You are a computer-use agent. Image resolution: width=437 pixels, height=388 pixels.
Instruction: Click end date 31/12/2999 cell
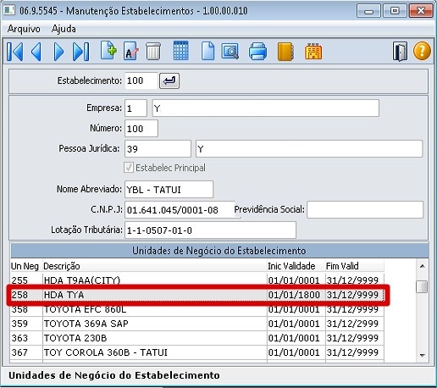coord(355,324)
